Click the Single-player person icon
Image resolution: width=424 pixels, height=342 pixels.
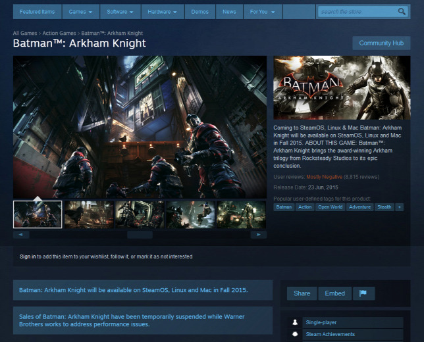[295, 322]
